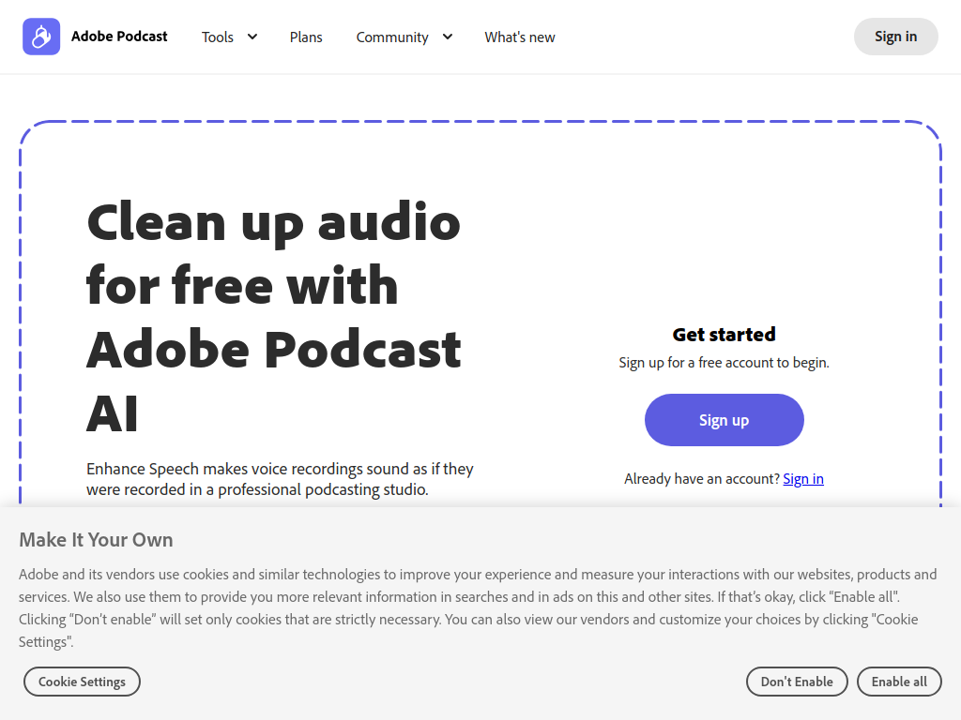Viewport: 961px width, 720px height.
Task: Expand the chevron next to Tools
Action: pos(252,37)
